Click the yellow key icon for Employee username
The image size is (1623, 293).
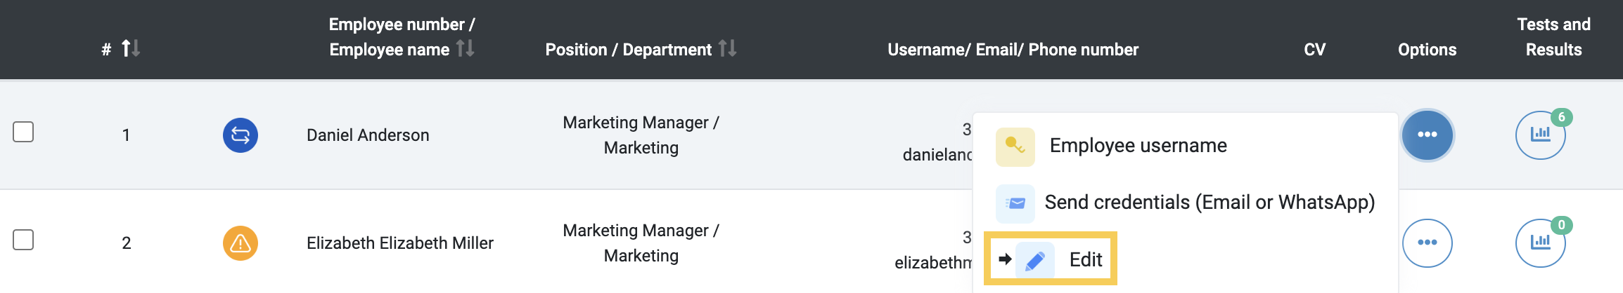coord(1015,146)
